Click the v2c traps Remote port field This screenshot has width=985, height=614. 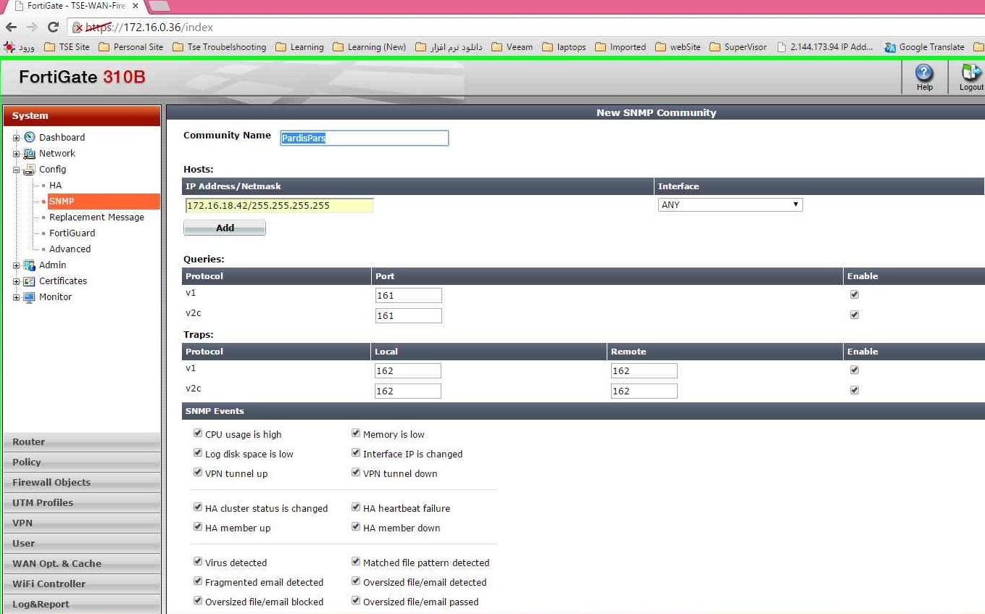coord(644,391)
